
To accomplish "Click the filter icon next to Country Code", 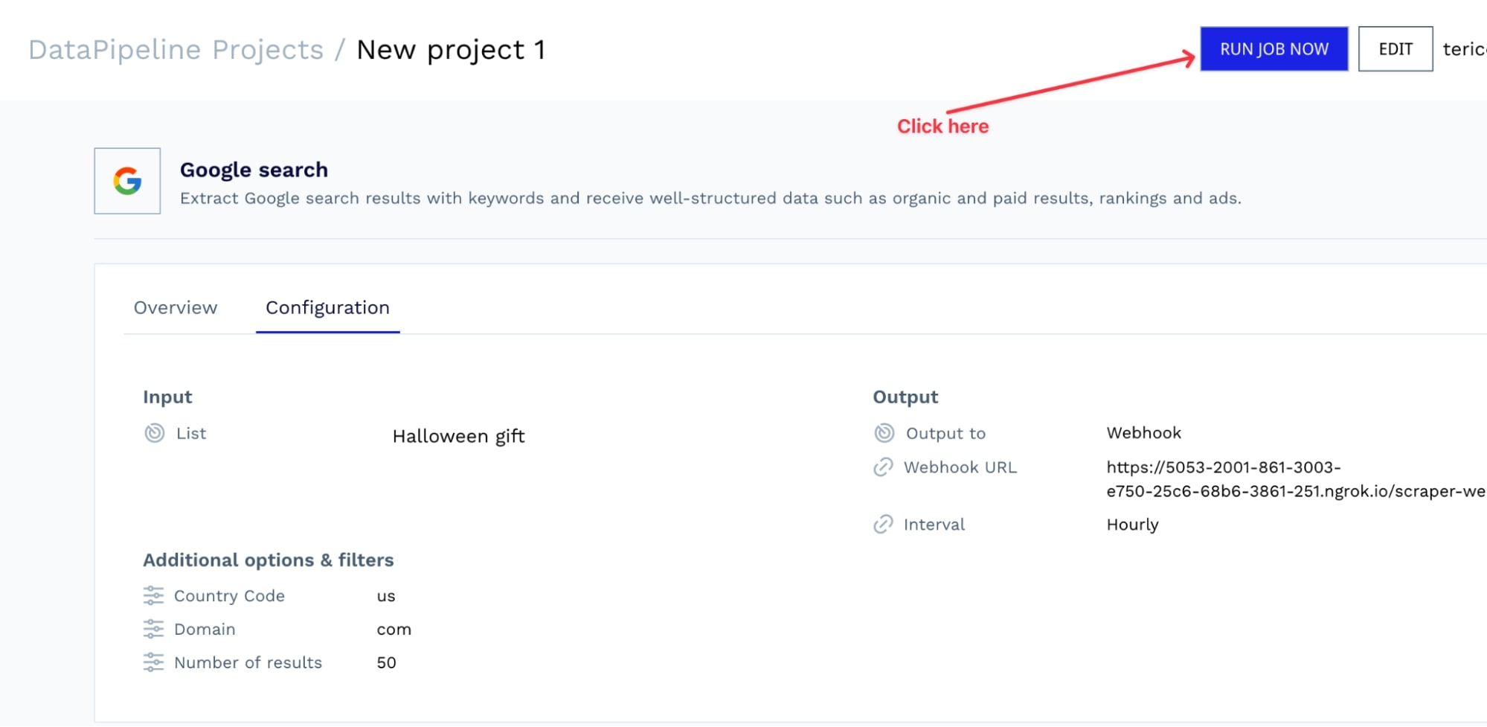I will pyautogui.click(x=154, y=595).
